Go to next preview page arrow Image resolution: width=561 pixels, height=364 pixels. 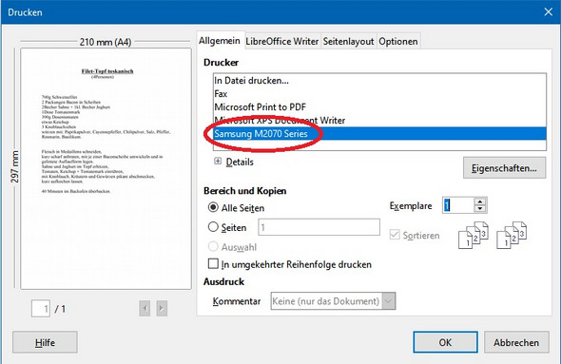point(162,308)
